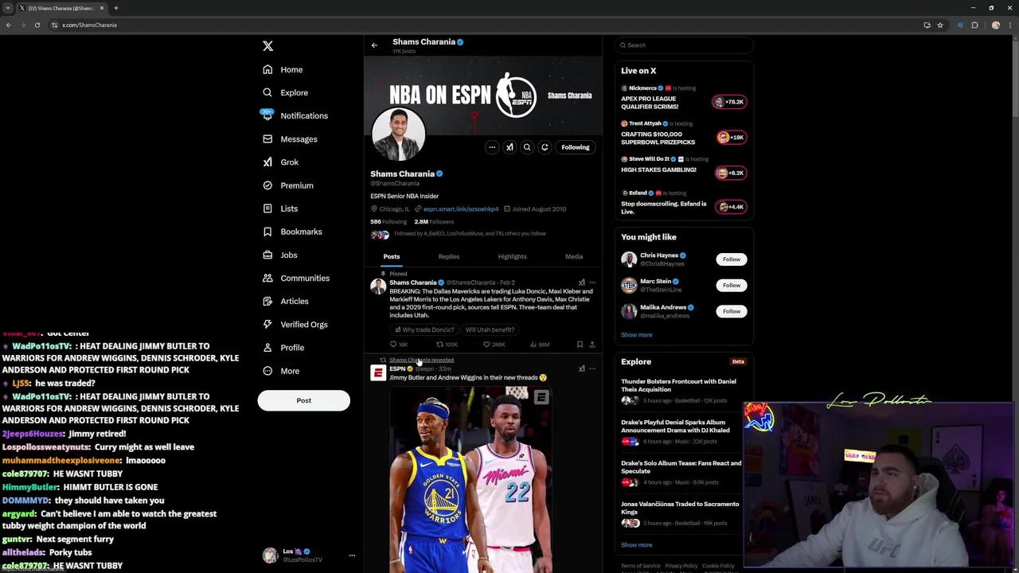Open a new browser tab

coord(115,8)
